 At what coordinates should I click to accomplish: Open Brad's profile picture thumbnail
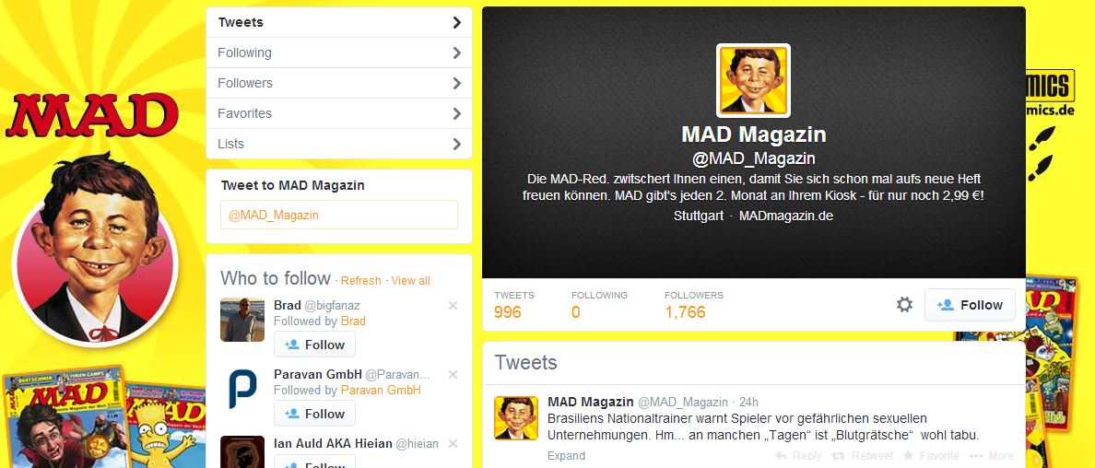pos(242,320)
